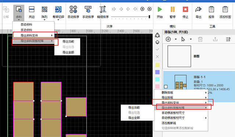Click the X icon in side strip

(x=158, y=57)
